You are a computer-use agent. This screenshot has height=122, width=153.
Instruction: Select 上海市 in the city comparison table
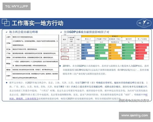[65, 48]
